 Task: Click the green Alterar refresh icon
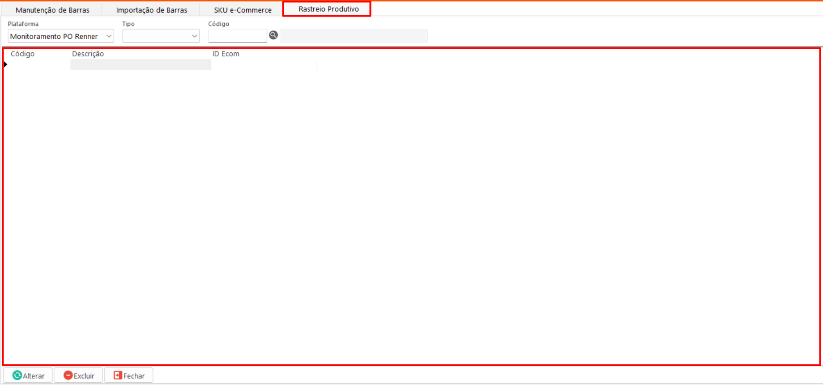pos(17,375)
